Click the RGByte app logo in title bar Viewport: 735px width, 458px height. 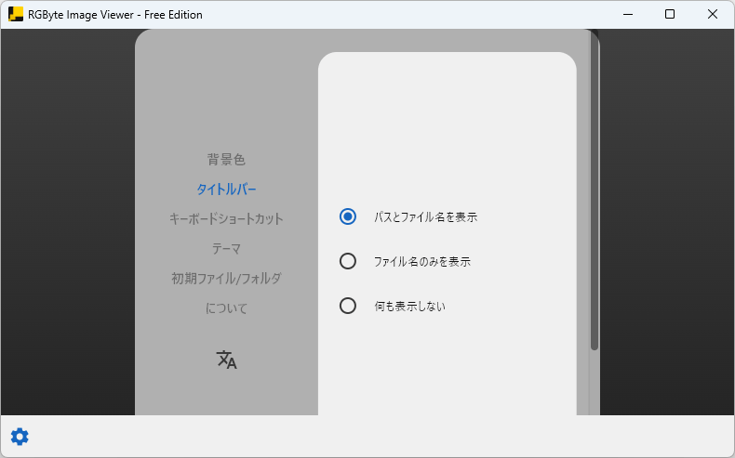point(16,14)
